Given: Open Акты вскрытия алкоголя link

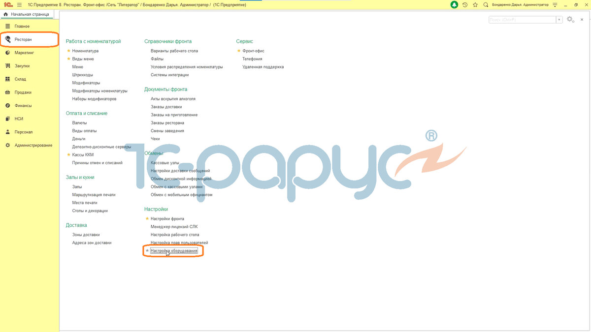Looking at the screenshot, I should (x=173, y=99).
